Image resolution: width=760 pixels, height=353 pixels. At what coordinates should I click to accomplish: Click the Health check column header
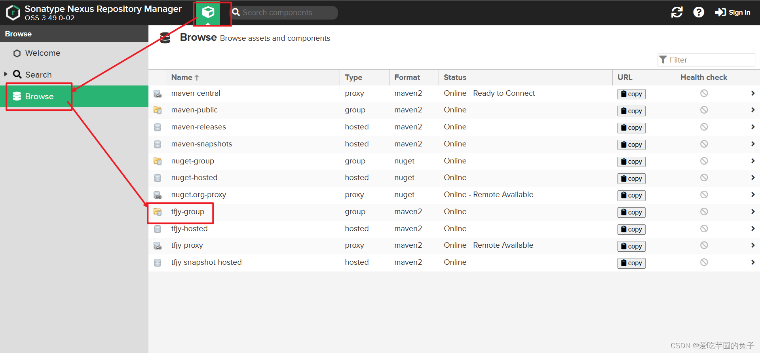704,78
